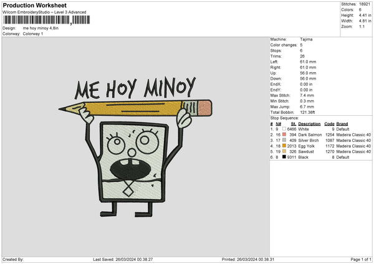Image resolution: width=374 pixels, height=264 pixels.
Task: Click the 'Black' description in row 6
Action: [x=303, y=158]
